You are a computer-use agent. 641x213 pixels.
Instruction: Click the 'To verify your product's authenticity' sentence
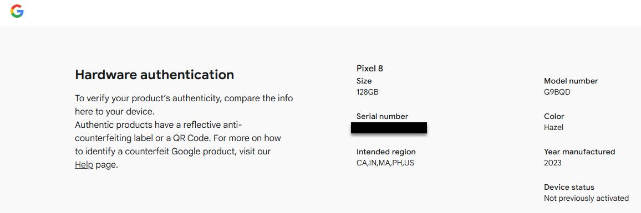[x=184, y=105]
